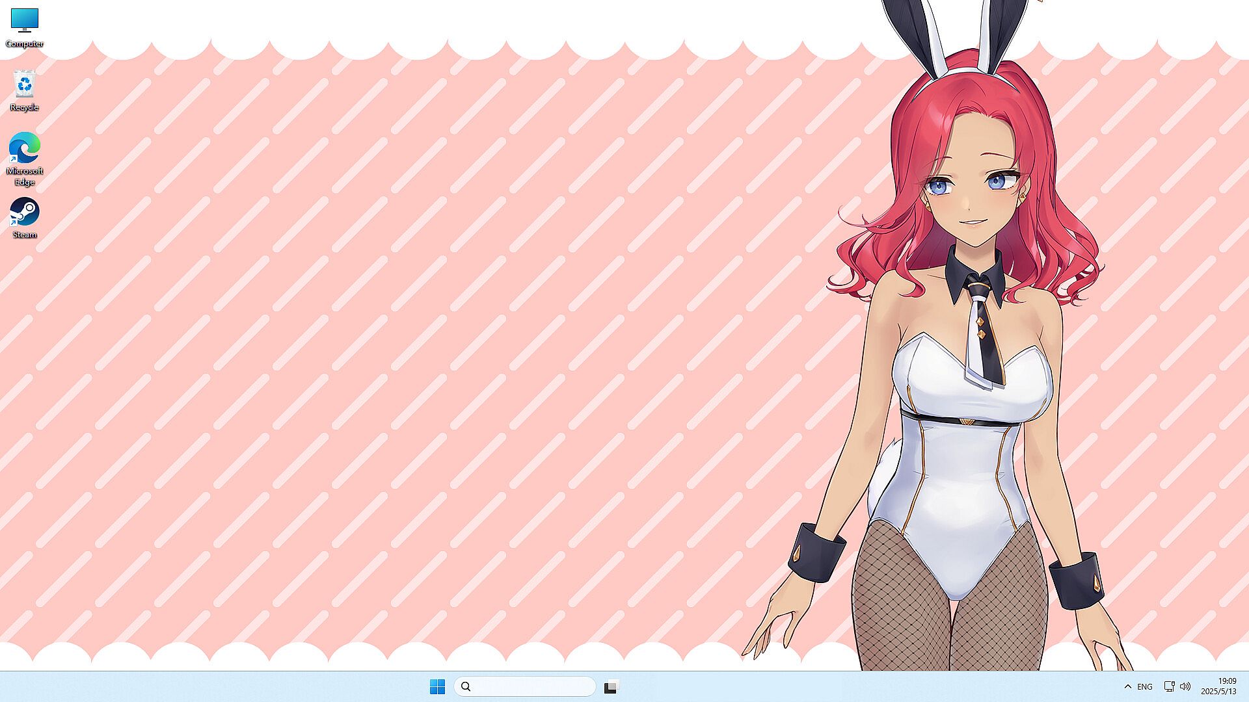The image size is (1249, 702).
Task: Expand the hidden tray icons chevron
Action: [1127, 686]
